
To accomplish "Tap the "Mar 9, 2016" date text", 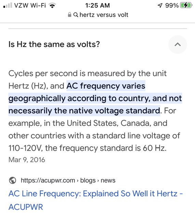I will (27, 160).
